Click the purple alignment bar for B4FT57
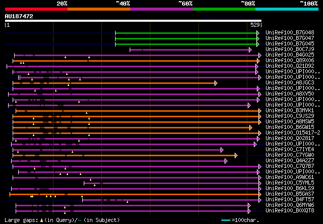 (171, 200)
